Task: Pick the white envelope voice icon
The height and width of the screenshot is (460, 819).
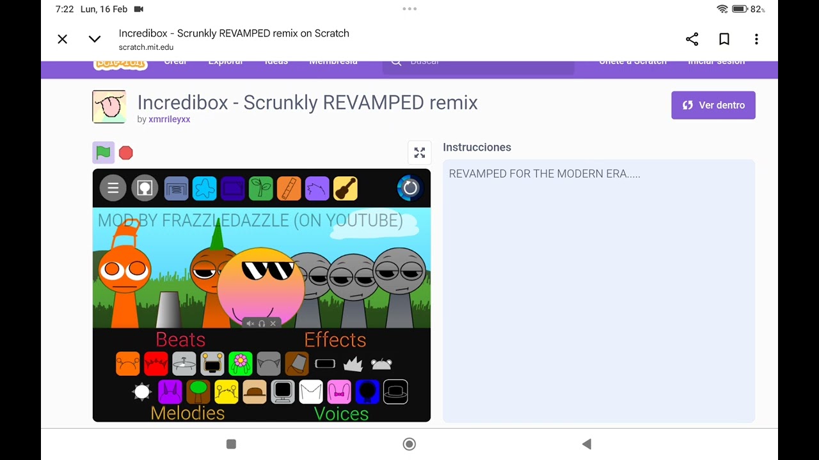Action: pyautogui.click(x=311, y=392)
